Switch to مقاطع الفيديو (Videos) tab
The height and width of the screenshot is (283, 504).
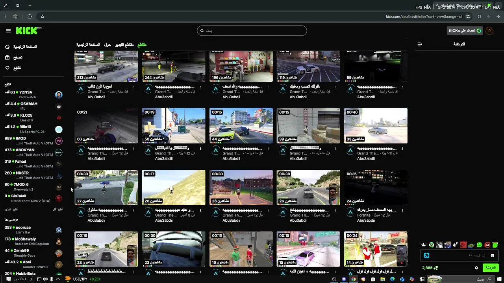pyautogui.click(x=124, y=45)
